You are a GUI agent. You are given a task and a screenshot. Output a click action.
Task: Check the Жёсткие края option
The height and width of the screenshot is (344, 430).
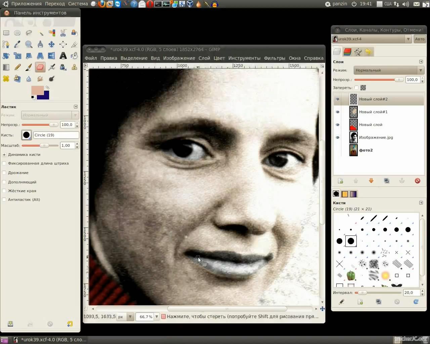point(4,191)
